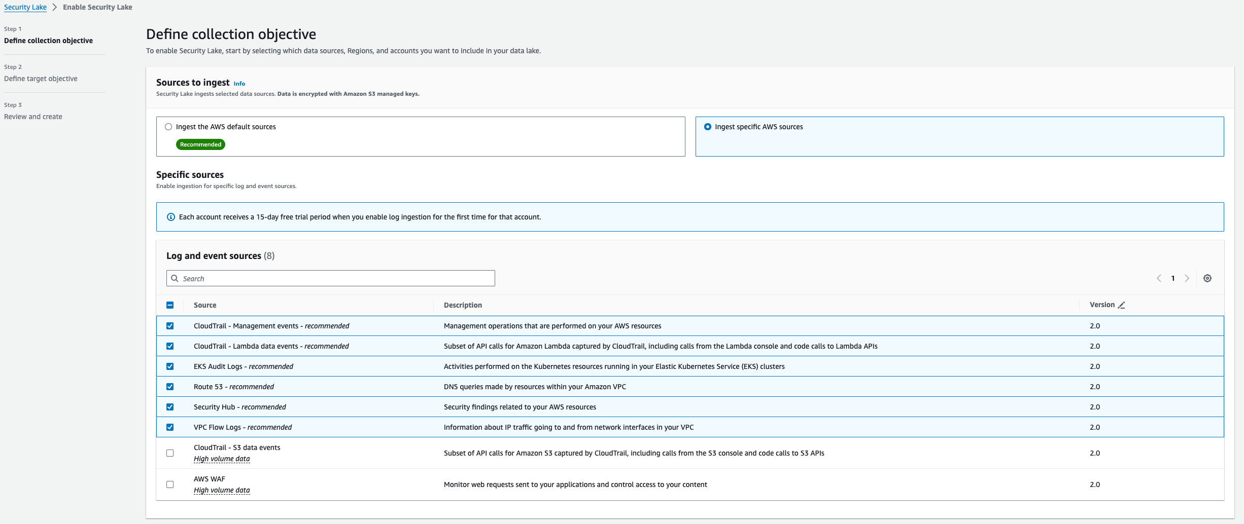Click 'Route 53 - recommended' source name
Viewport: 1244px width, 524px height.
[234, 387]
